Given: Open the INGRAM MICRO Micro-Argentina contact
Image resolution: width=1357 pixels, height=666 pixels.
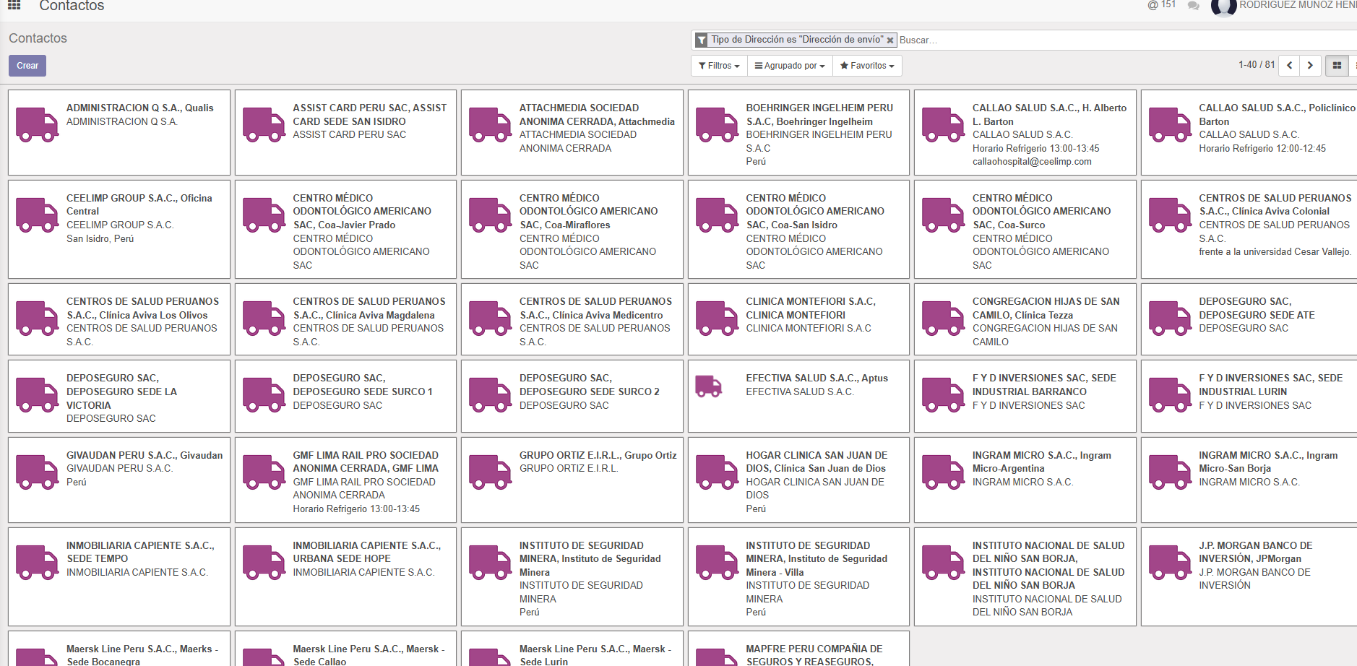Looking at the screenshot, I should pos(1025,480).
